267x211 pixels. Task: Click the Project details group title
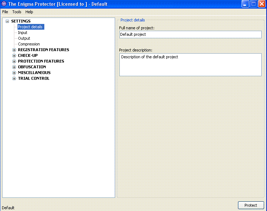pos(133,20)
